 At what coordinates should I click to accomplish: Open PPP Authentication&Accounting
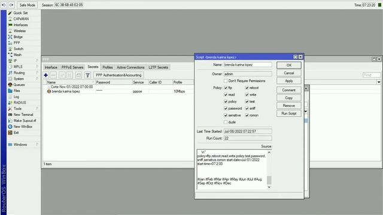(118, 75)
